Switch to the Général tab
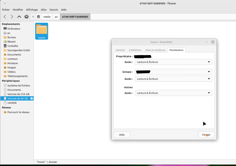236x166 pixels. [x=120, y=50]
